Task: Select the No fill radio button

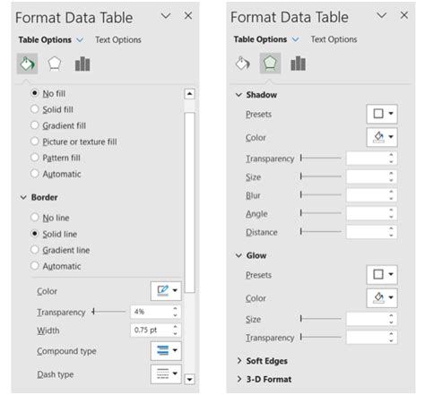Action: [35, 93]
